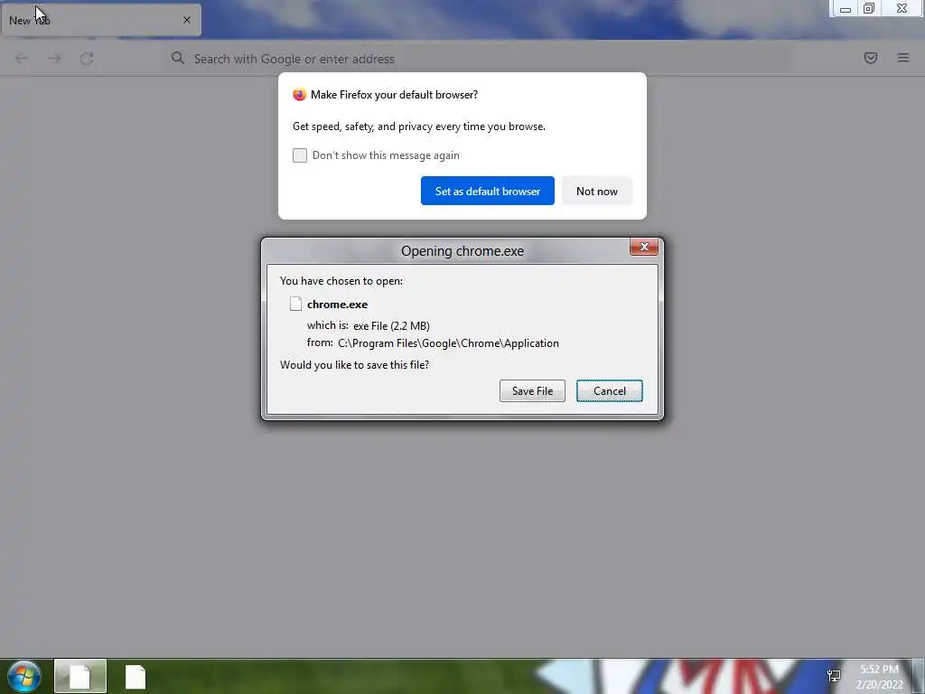Click the back navigation arrow
This screenshot has height=694, width=925.
coord(22,59)
